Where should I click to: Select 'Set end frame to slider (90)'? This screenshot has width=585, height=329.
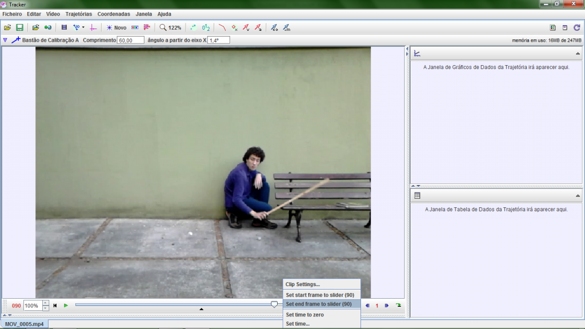(318, 304)
